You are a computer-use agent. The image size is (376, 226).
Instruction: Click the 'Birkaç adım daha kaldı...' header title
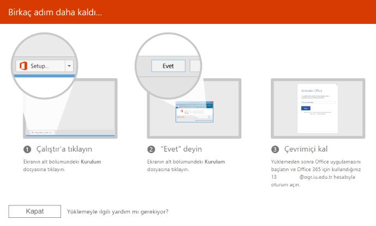[55, 12]
